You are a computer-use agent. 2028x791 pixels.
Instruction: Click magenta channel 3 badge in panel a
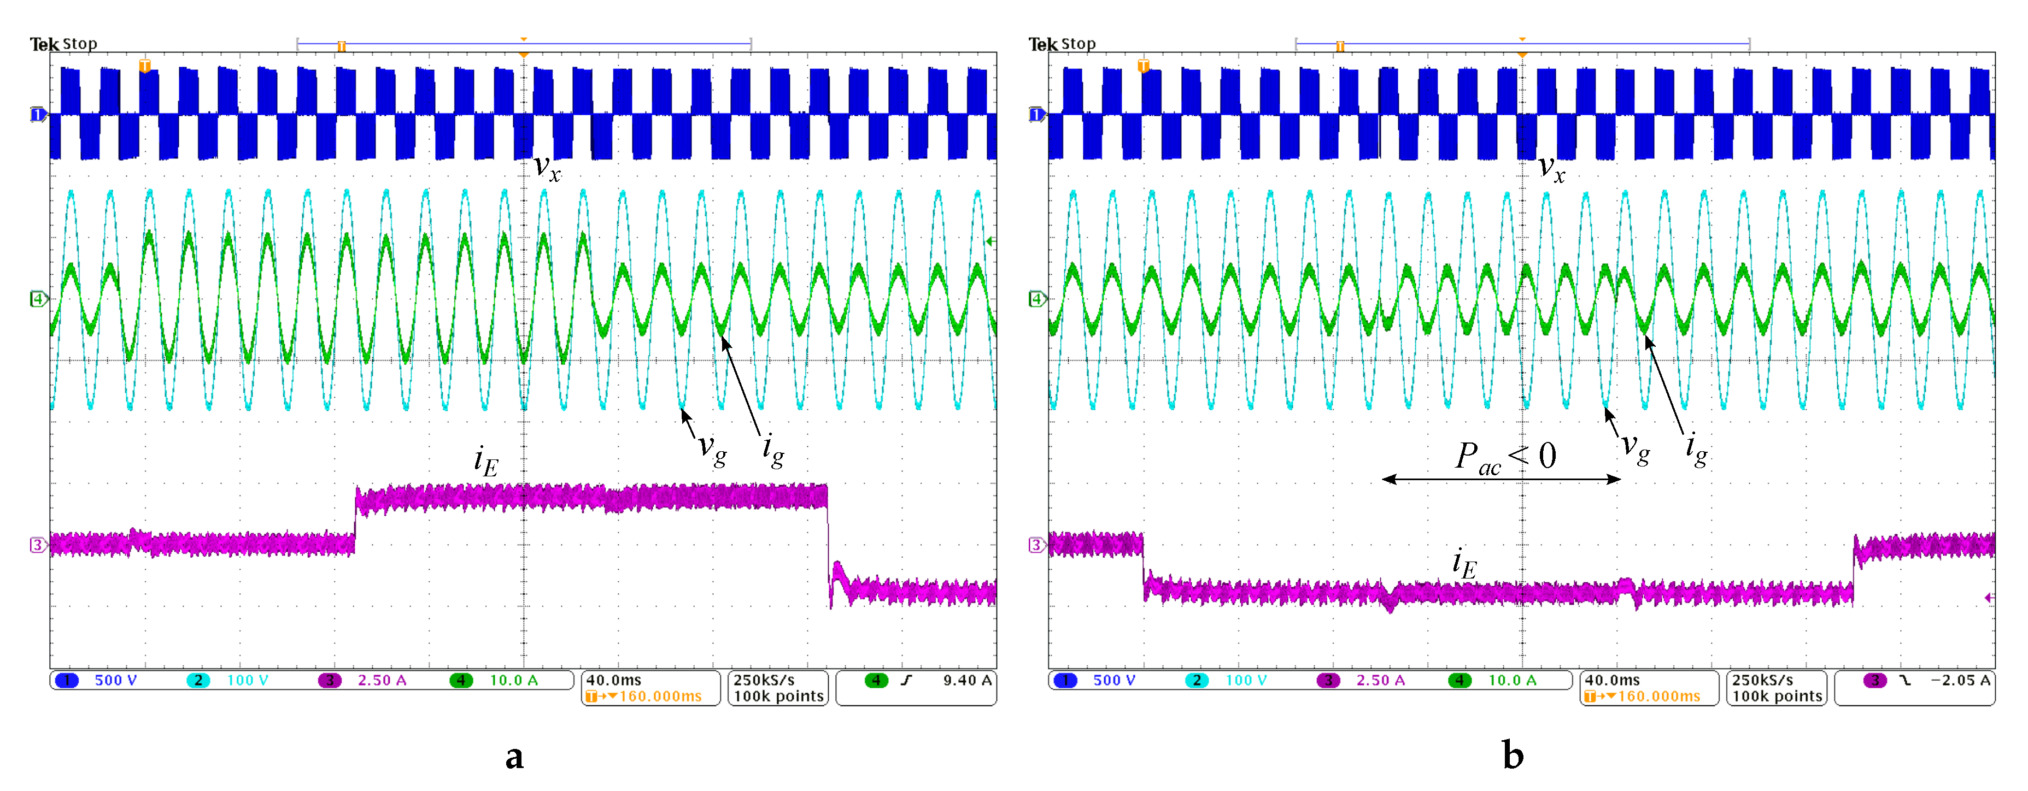click(330, 680)
